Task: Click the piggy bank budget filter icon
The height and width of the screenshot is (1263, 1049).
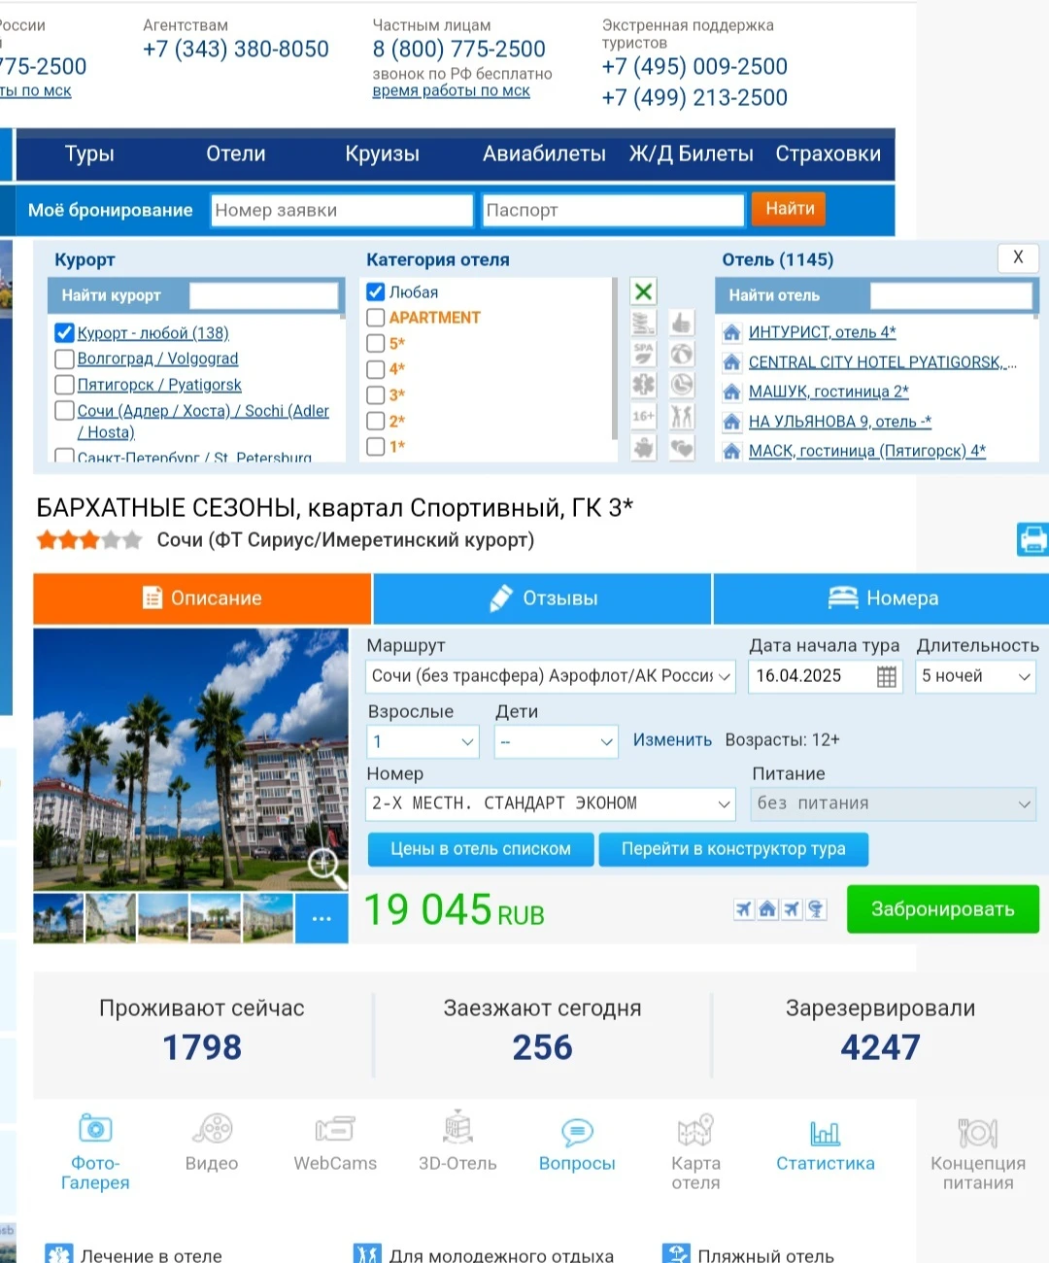Action: pyautogui.click(x=643, y=447)
